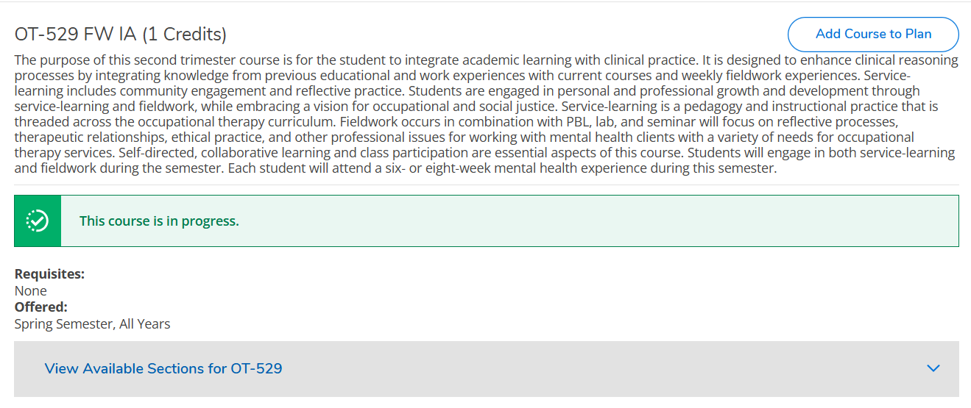Click the "None" requisites value
The width and height of the screenshot is (971, 408).
point(31,290)
